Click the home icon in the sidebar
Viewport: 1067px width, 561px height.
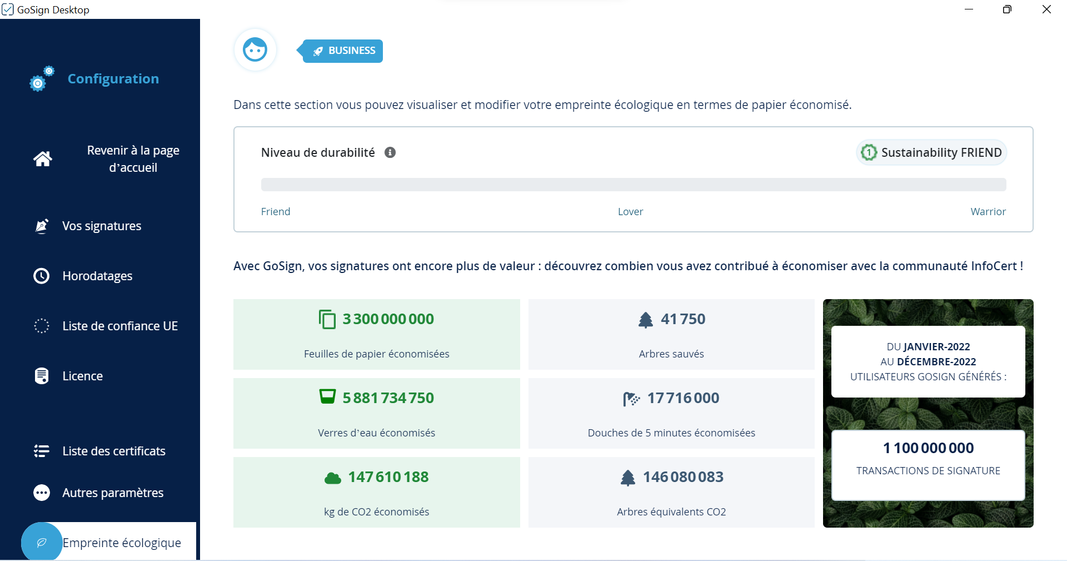tap(42, 159)
